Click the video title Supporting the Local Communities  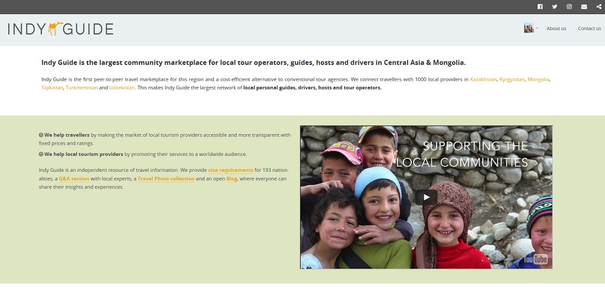[x=462, y=154]
